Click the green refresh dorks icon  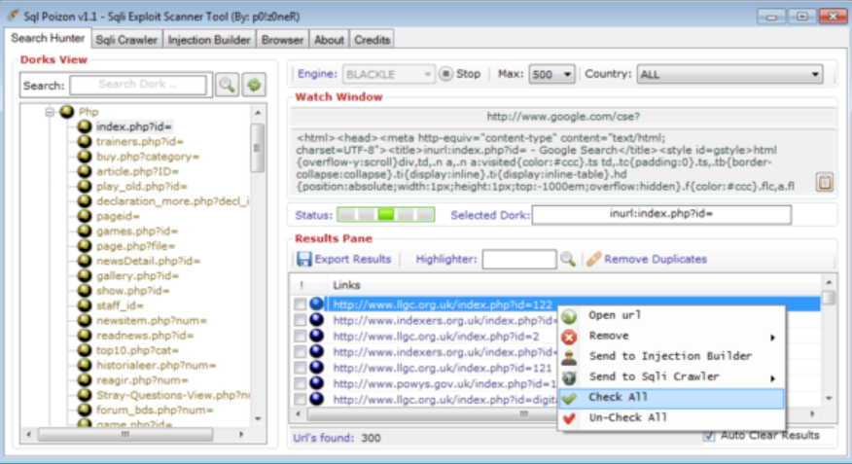(x=254, y=85)
